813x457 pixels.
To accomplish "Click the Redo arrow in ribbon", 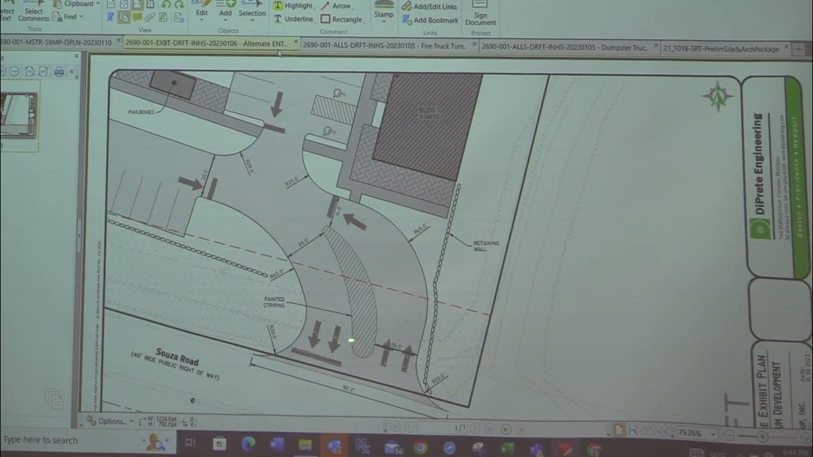I will click(179, 4).
